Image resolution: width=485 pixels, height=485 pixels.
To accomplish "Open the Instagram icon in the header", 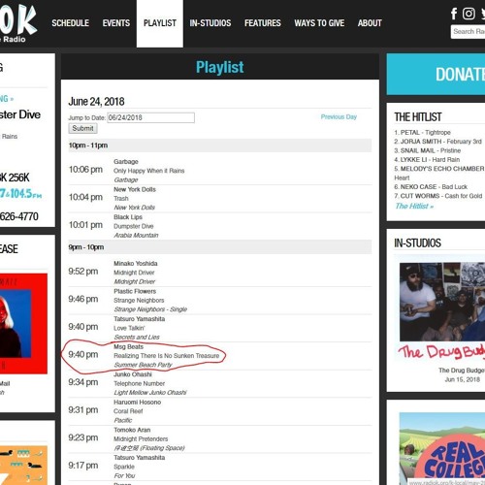I will point(469,14).
